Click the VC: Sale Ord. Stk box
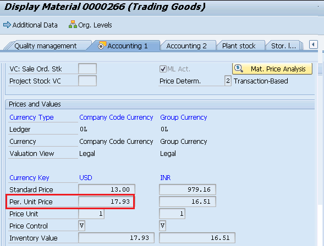 [x=87, y=69]
